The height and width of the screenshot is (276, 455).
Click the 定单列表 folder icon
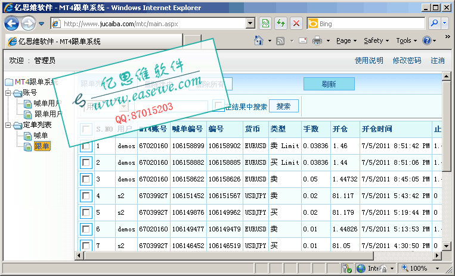[x=17, y=126]
